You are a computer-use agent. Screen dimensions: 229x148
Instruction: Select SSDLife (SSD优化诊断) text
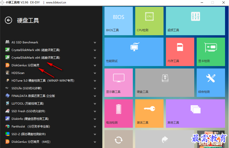pyautogui.click(x=27, y=88)
